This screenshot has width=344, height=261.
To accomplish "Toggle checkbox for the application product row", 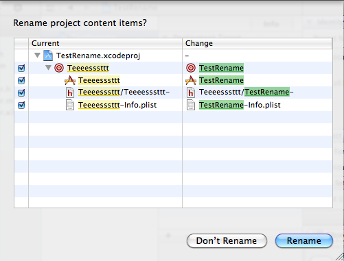I will pos(21,80).
